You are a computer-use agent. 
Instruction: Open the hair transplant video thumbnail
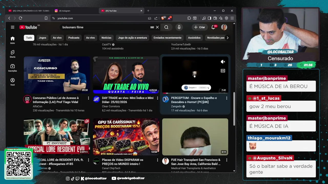click(x=195, y=137)
